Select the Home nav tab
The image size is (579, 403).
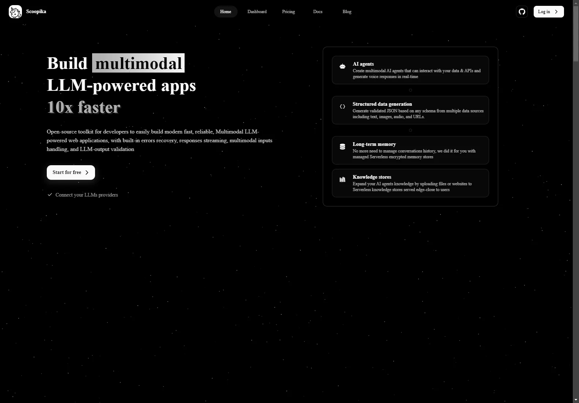click(226, 12)
